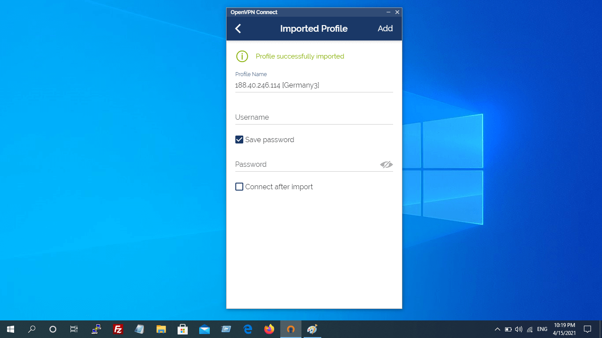Focus the Password input field
Image resolution: width=602 pixels, height=338 pixels.
[x=306, y=165]
